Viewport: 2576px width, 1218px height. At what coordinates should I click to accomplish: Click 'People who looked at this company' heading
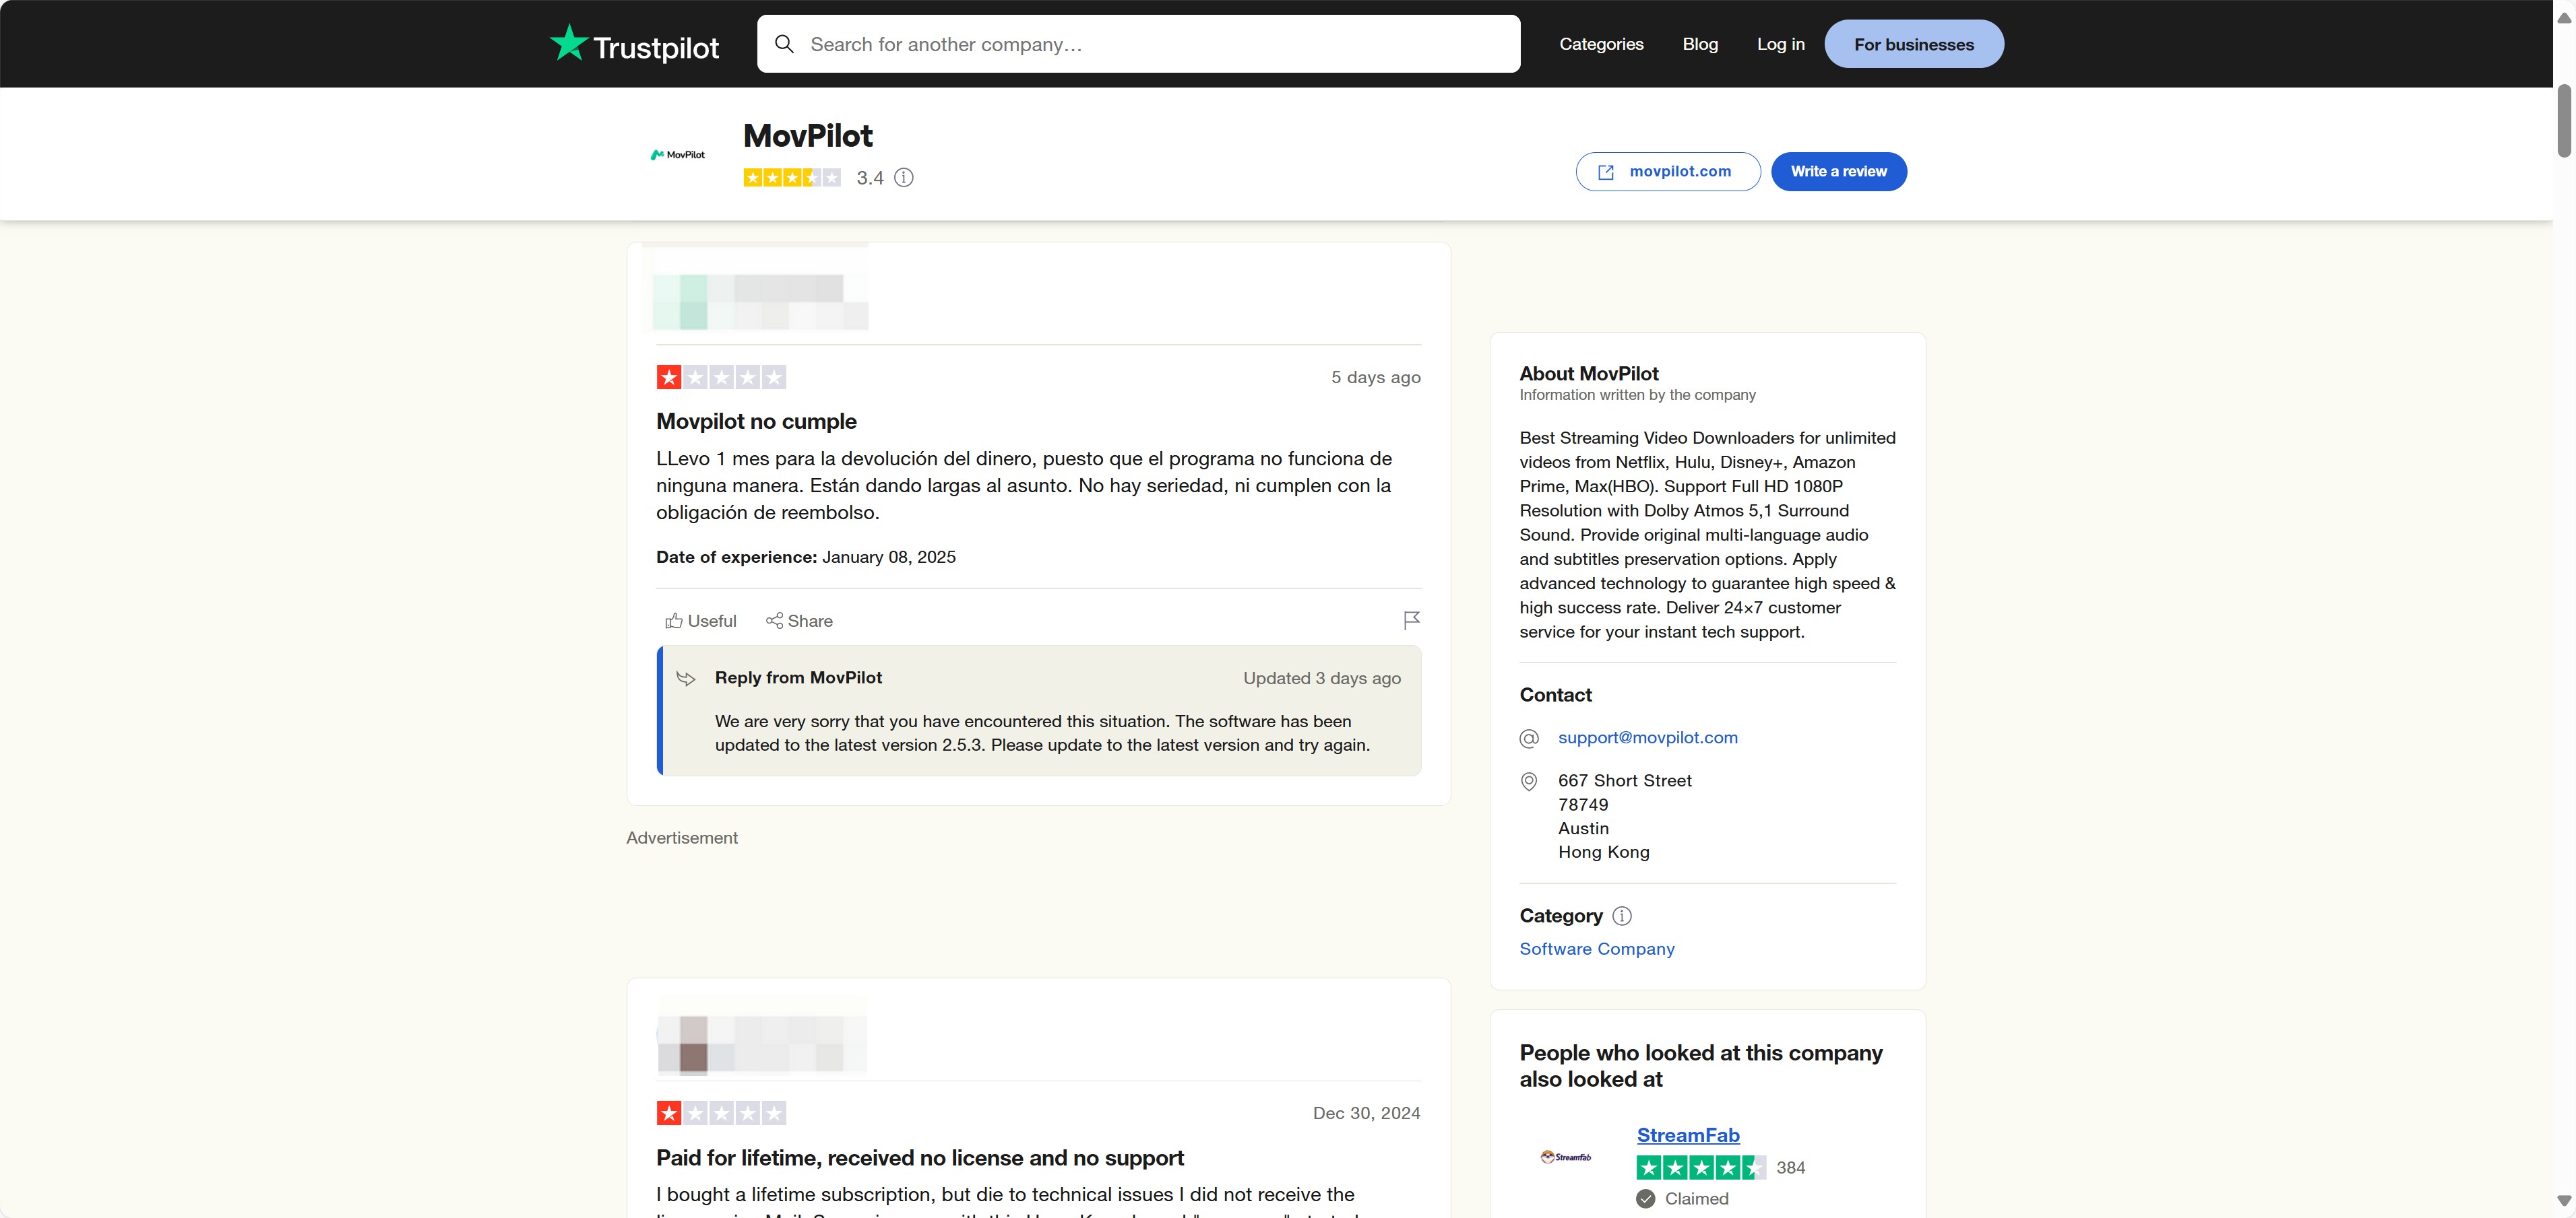click(1700, 1065)
